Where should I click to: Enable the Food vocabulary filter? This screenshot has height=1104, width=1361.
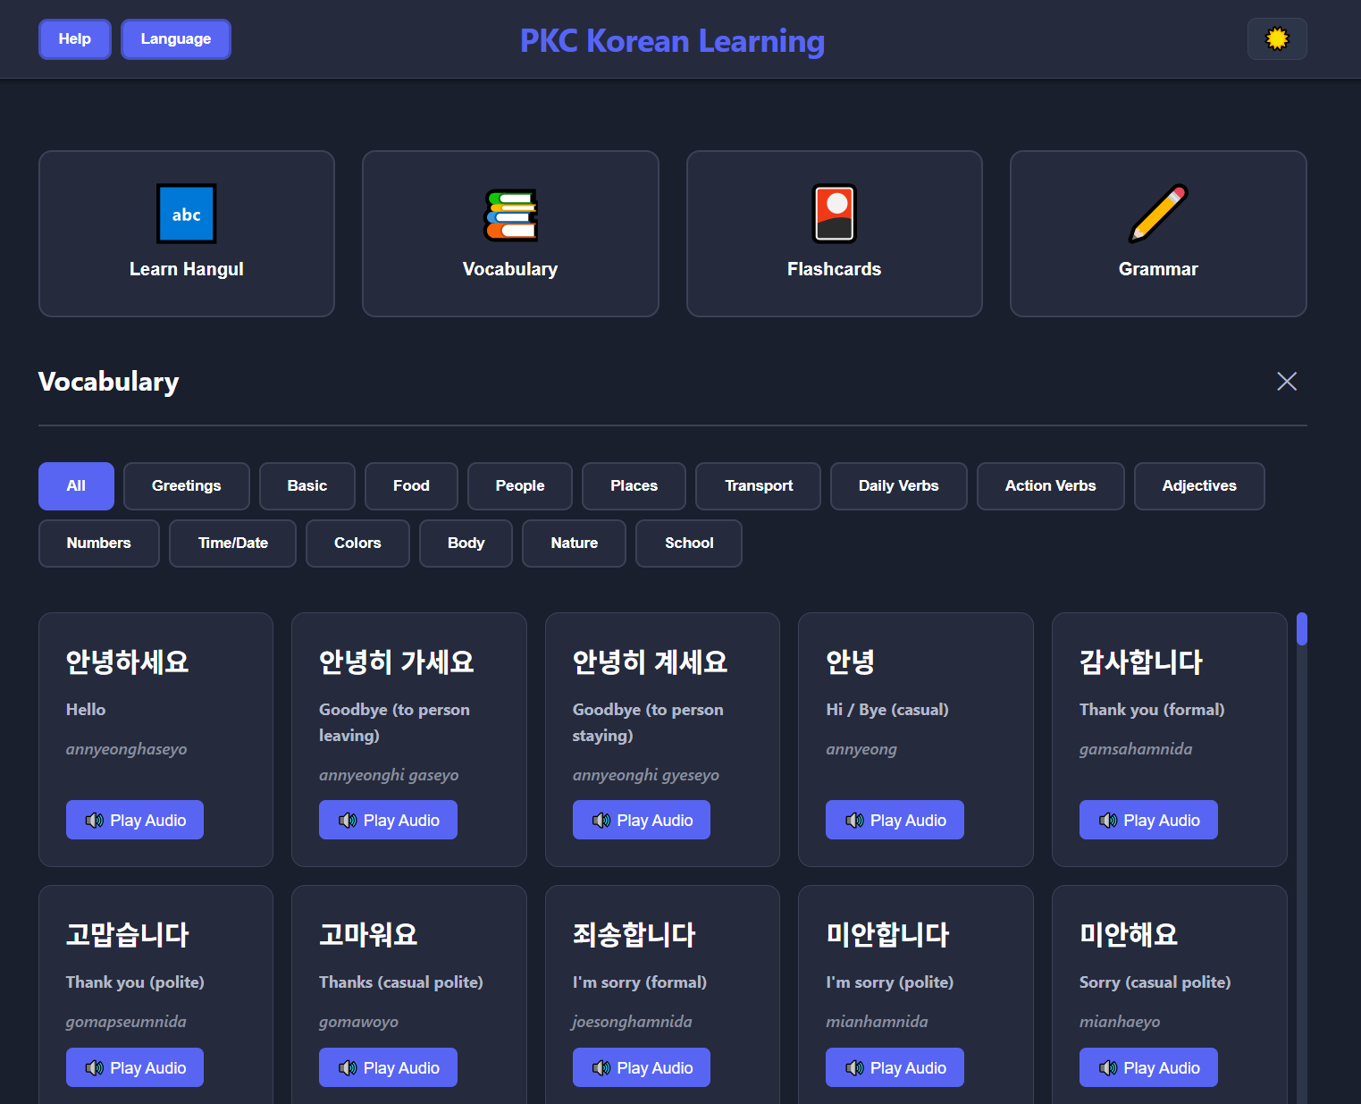coord(411,485)
